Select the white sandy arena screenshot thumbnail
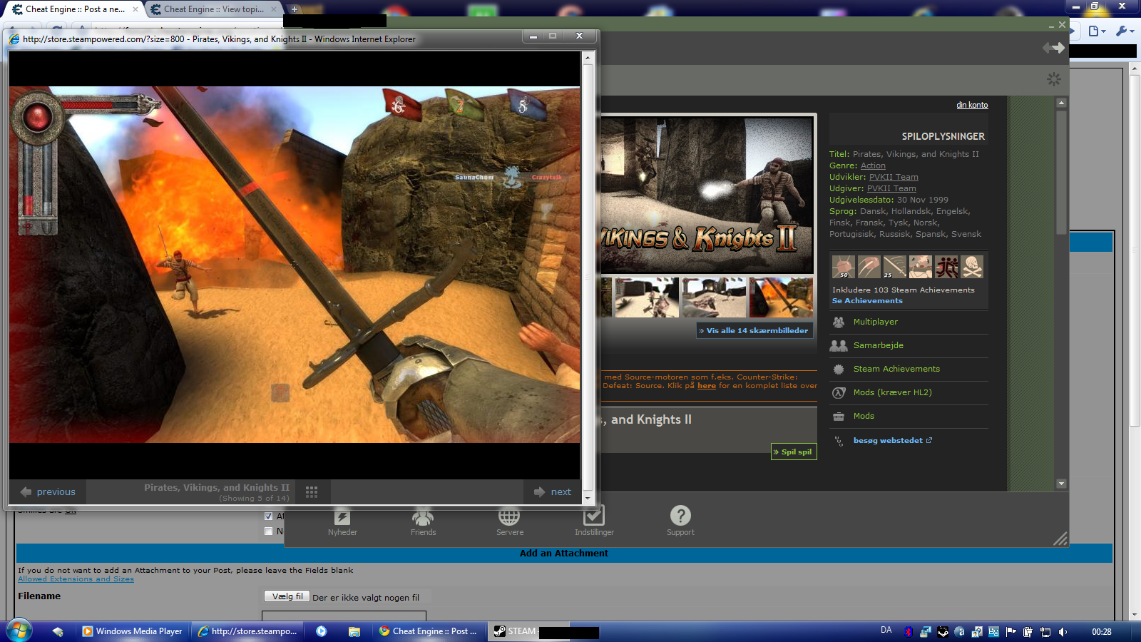Image resolution: width=1141 pixels, height=642 pixels. (x=647, y=297)
